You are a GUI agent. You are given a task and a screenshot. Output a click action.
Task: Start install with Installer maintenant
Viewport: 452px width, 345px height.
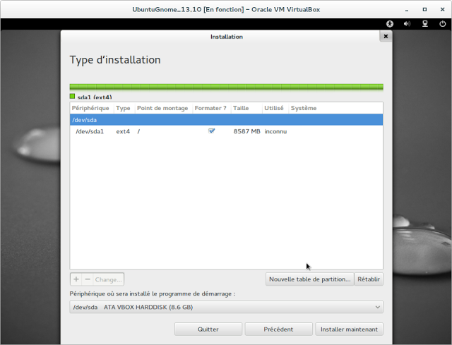(349, 329)
